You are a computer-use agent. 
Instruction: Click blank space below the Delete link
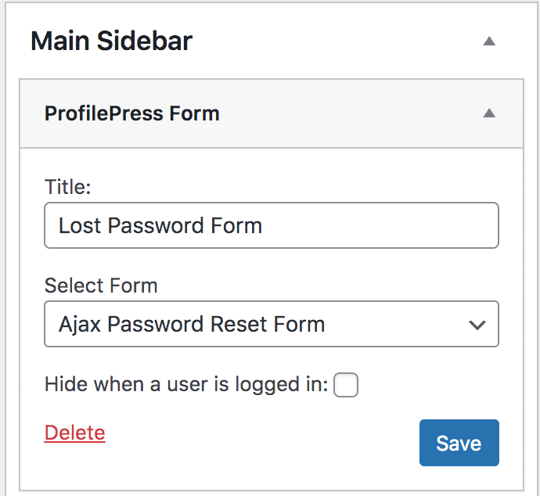(74, 468)
